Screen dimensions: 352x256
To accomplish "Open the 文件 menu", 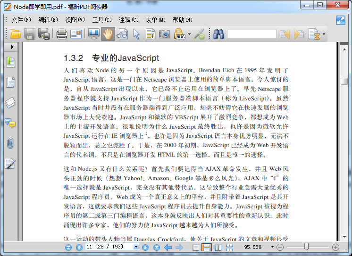I will 21,20.
